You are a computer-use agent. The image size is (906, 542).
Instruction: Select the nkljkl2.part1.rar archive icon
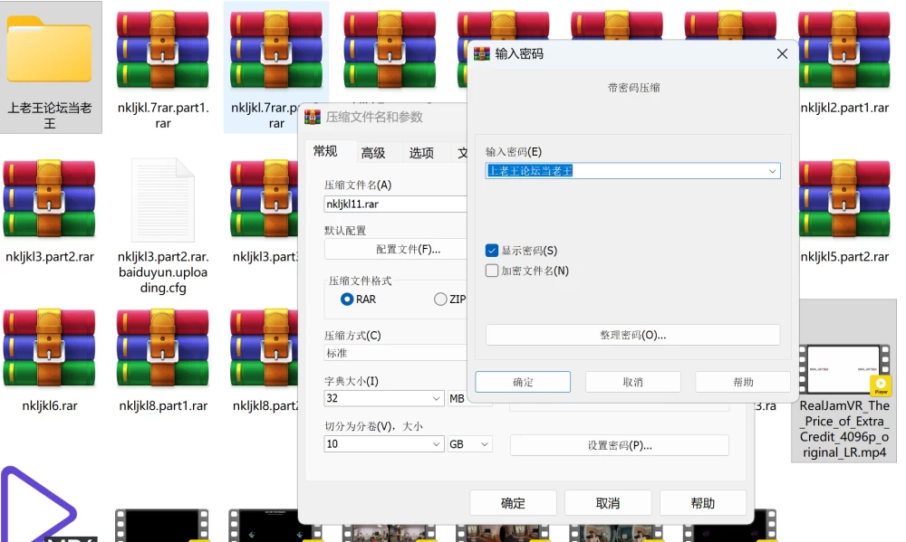pyautogui.click(x=844, y=51)
